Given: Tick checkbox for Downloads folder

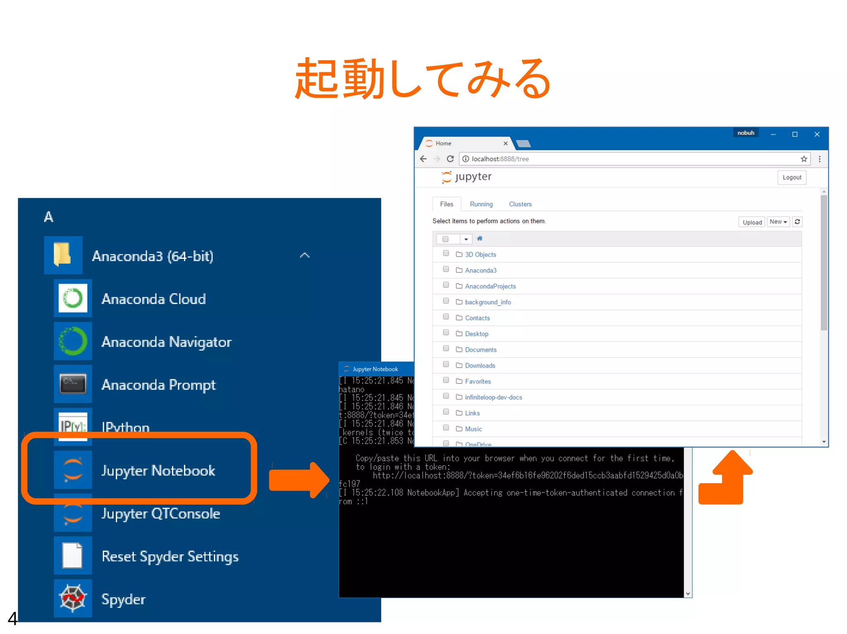Looking at the screenshot, I should pos(446,364).
